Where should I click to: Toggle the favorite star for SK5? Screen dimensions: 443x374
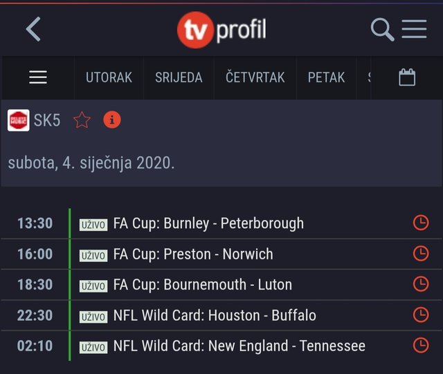pyautogui.click(x=82, y=120)
